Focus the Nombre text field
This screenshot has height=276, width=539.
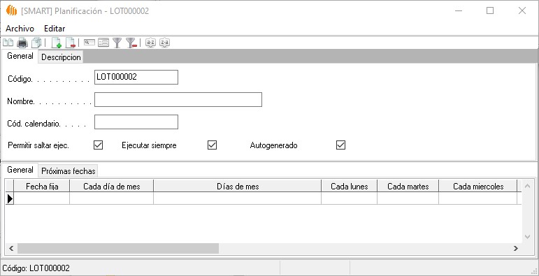(x=178, y=100)
